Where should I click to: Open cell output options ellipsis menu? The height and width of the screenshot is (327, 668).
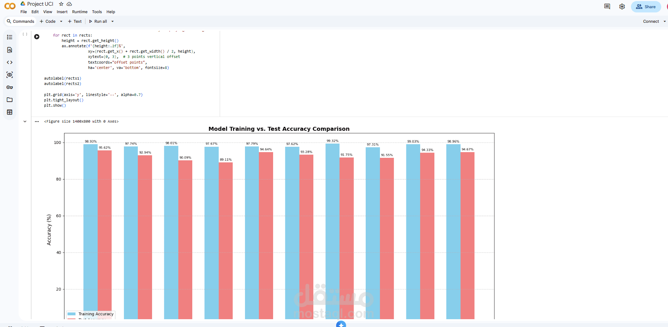(x=37, y=122)
